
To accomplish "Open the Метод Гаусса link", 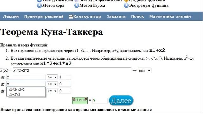I will 92,6.
